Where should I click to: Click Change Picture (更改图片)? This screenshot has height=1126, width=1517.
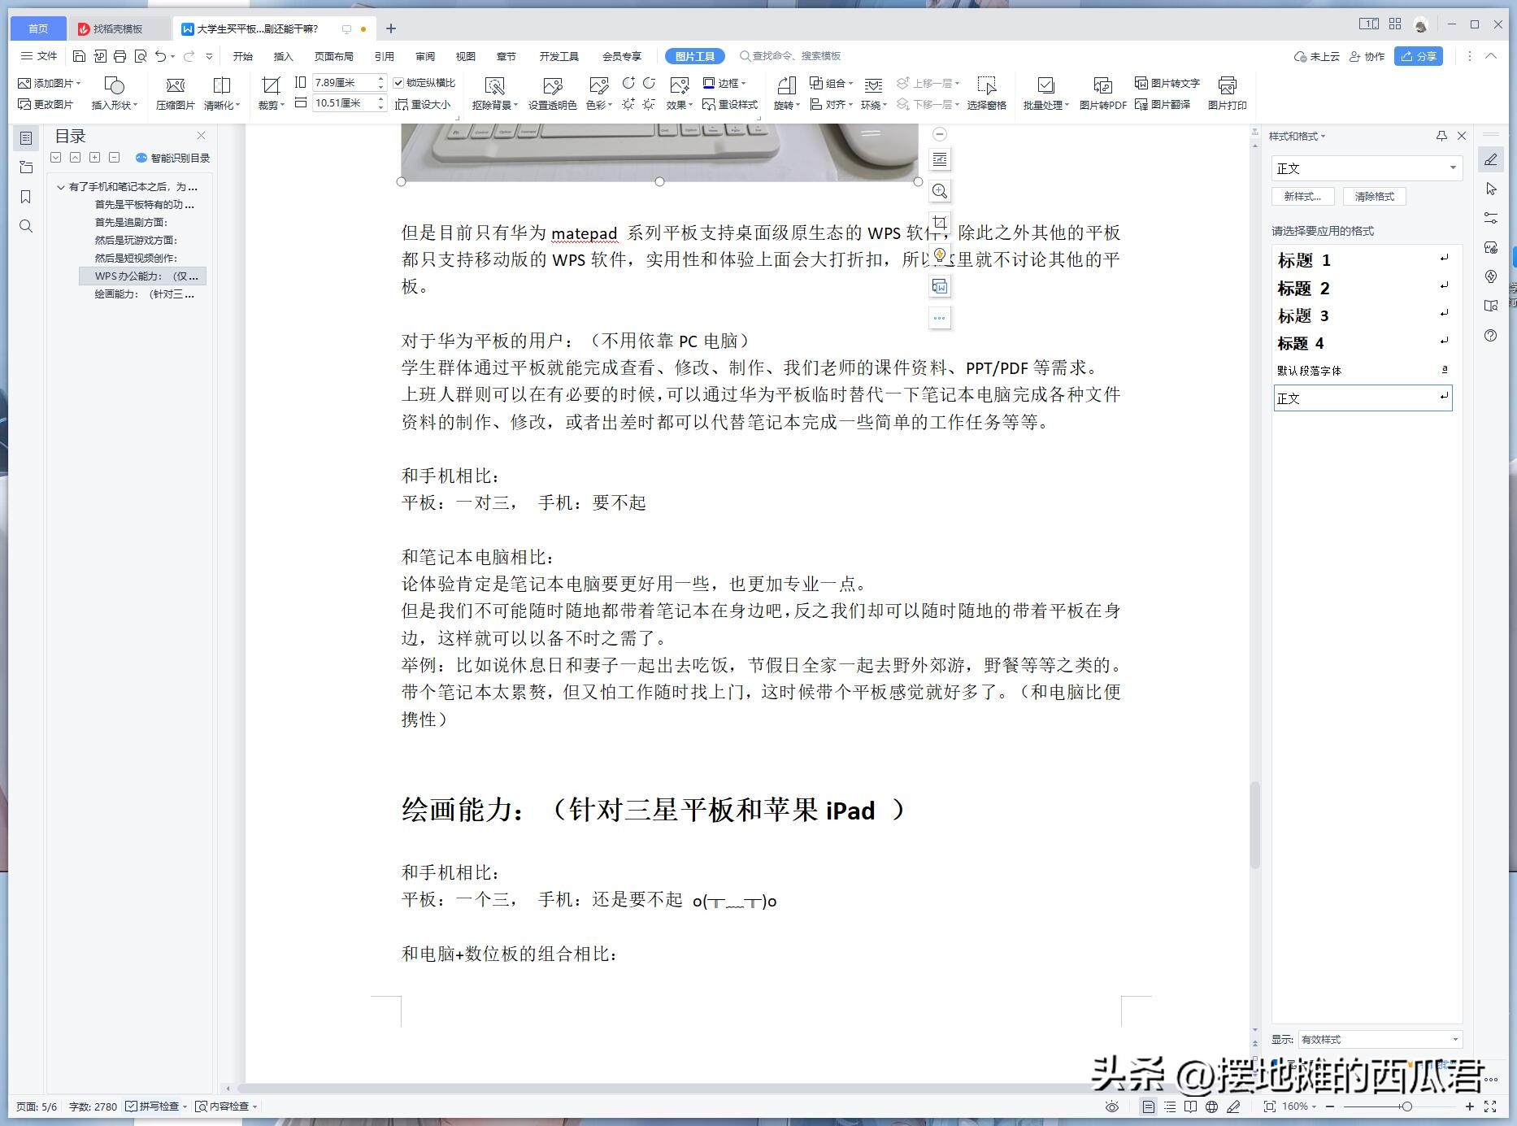pos(46,104)
